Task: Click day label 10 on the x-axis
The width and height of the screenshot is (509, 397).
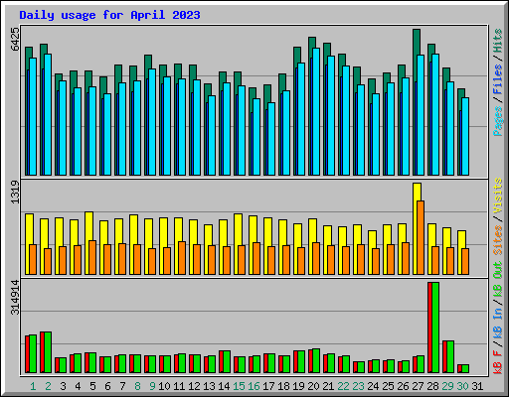Action: (x=164, y=386)
